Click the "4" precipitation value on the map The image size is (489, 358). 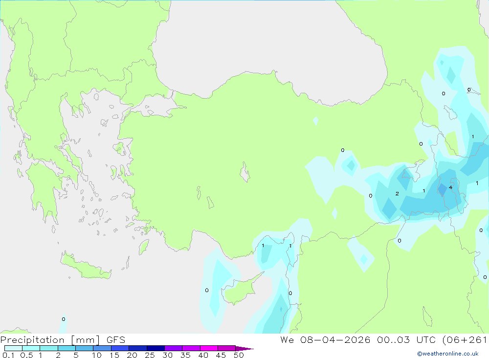[450, 187]
